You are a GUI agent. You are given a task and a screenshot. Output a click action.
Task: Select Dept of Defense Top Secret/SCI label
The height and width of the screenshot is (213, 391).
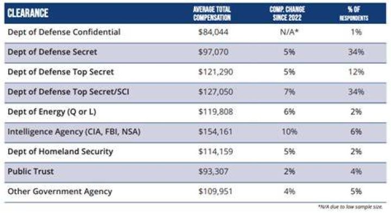pyautogui.click(x=68, y=92)
